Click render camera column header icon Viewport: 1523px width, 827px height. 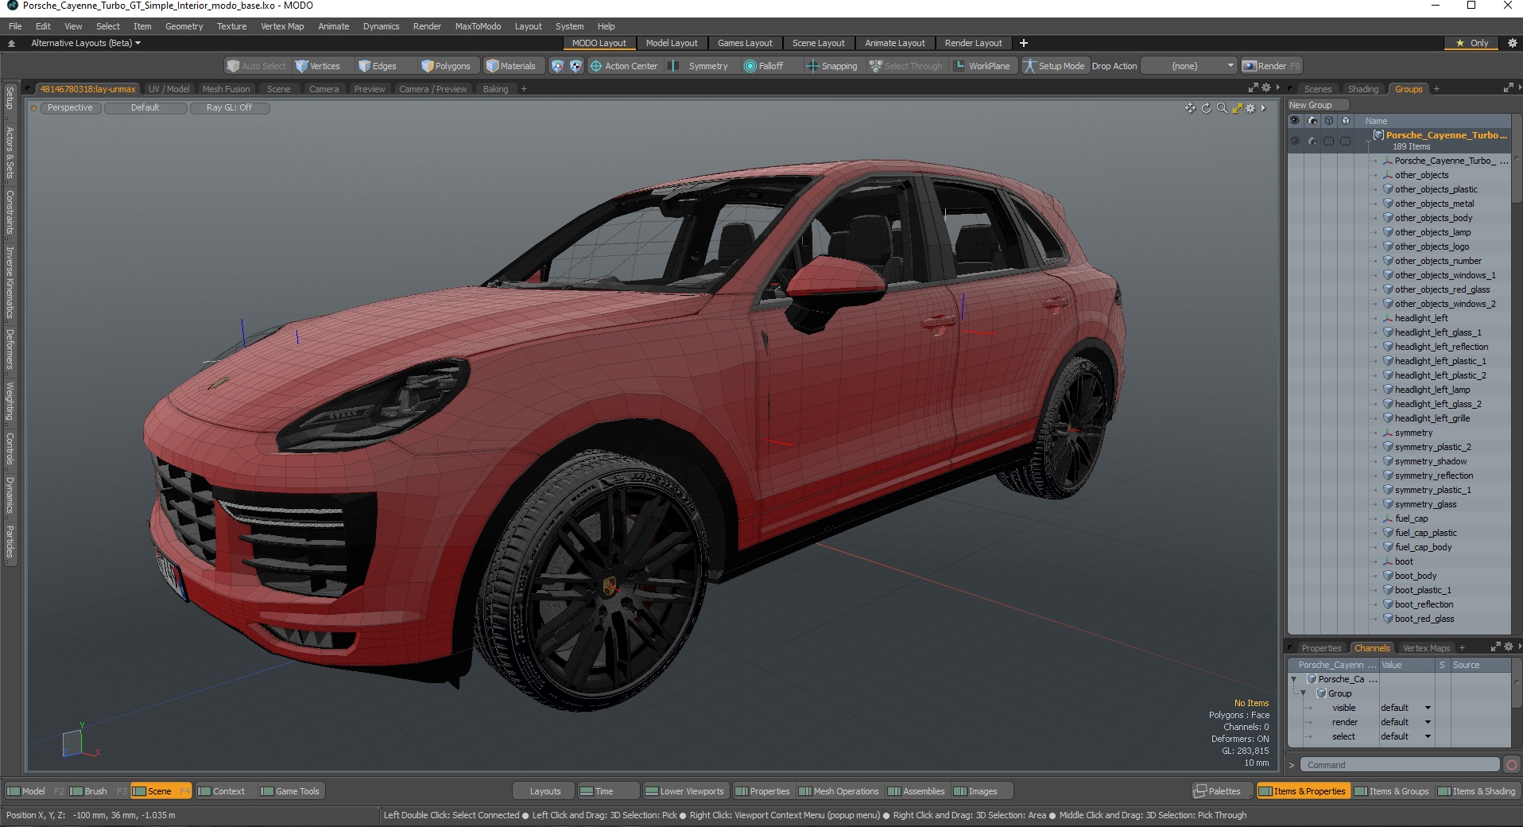tap(1312, 121)
